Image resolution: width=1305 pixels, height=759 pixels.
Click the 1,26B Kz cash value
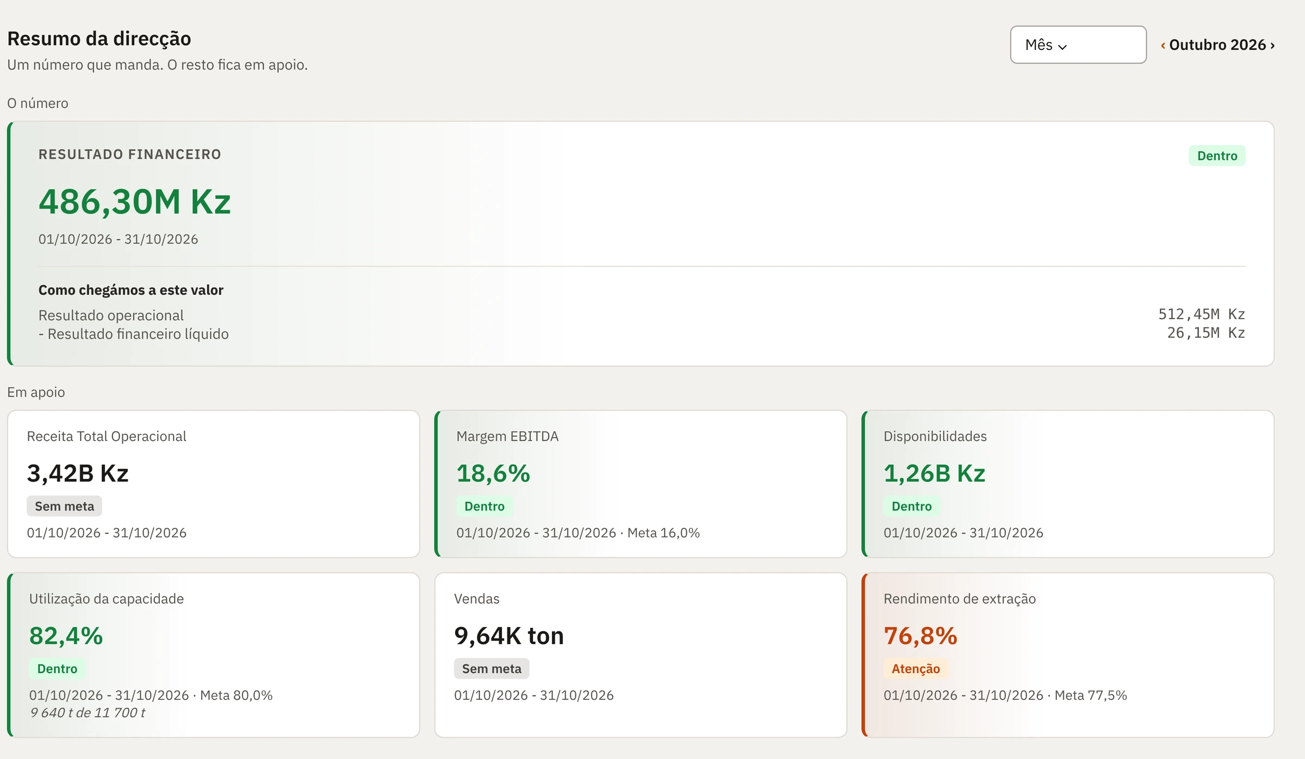[935, 473]
